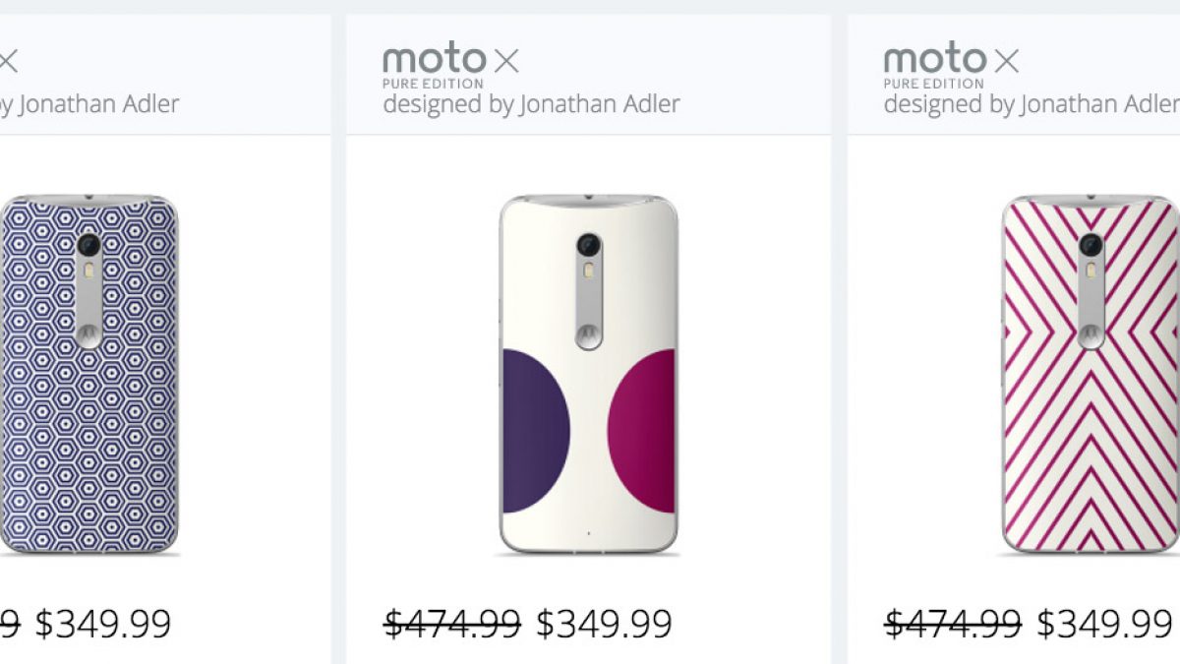The height and width of the screenshot is (664, 1180).
Task: Click Motorola logo dimple on chevron phone
Action: click(x=1090, y=335)
